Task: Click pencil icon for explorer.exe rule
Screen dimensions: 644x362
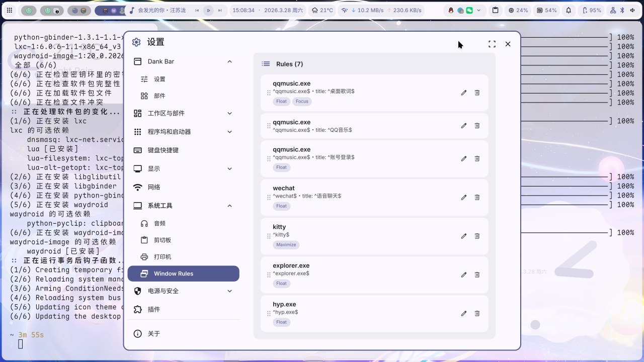Action: tap(463, 275)
